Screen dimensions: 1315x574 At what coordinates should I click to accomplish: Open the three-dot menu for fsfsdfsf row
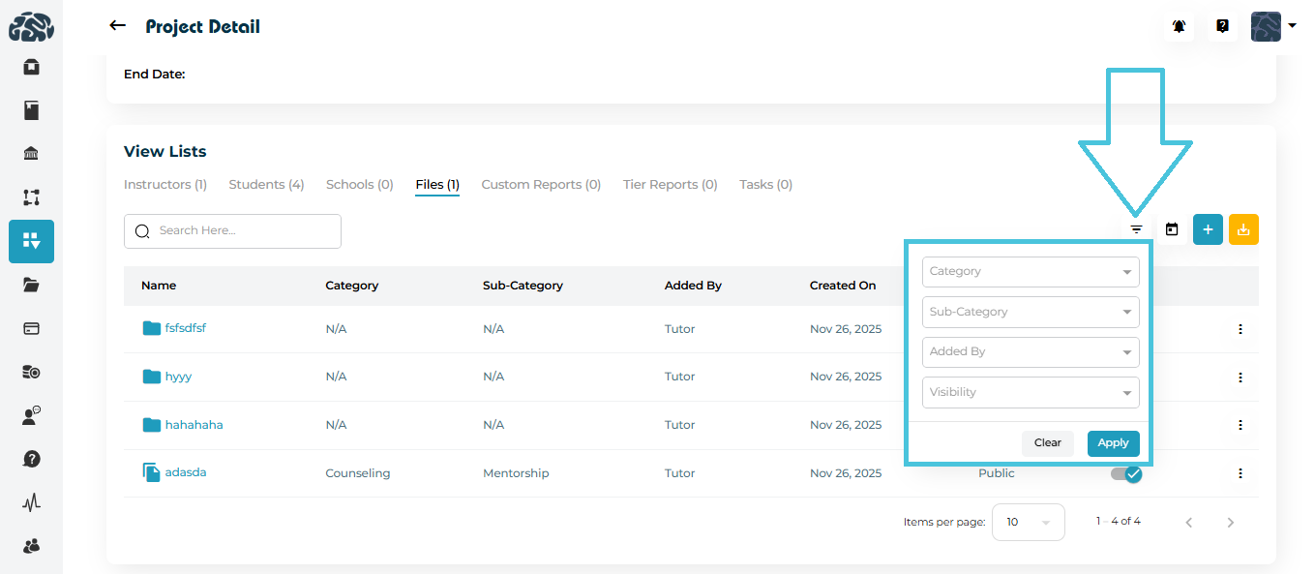click(x=1240, y=329)
